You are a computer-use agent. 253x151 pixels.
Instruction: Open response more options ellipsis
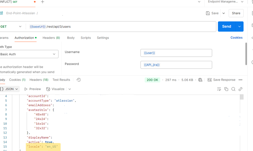tap(240, 80)
